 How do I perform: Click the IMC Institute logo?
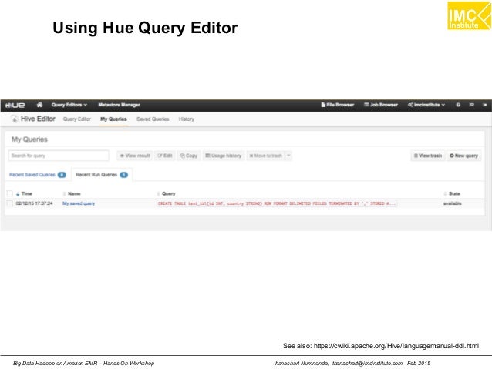click(x=470, y=15)
